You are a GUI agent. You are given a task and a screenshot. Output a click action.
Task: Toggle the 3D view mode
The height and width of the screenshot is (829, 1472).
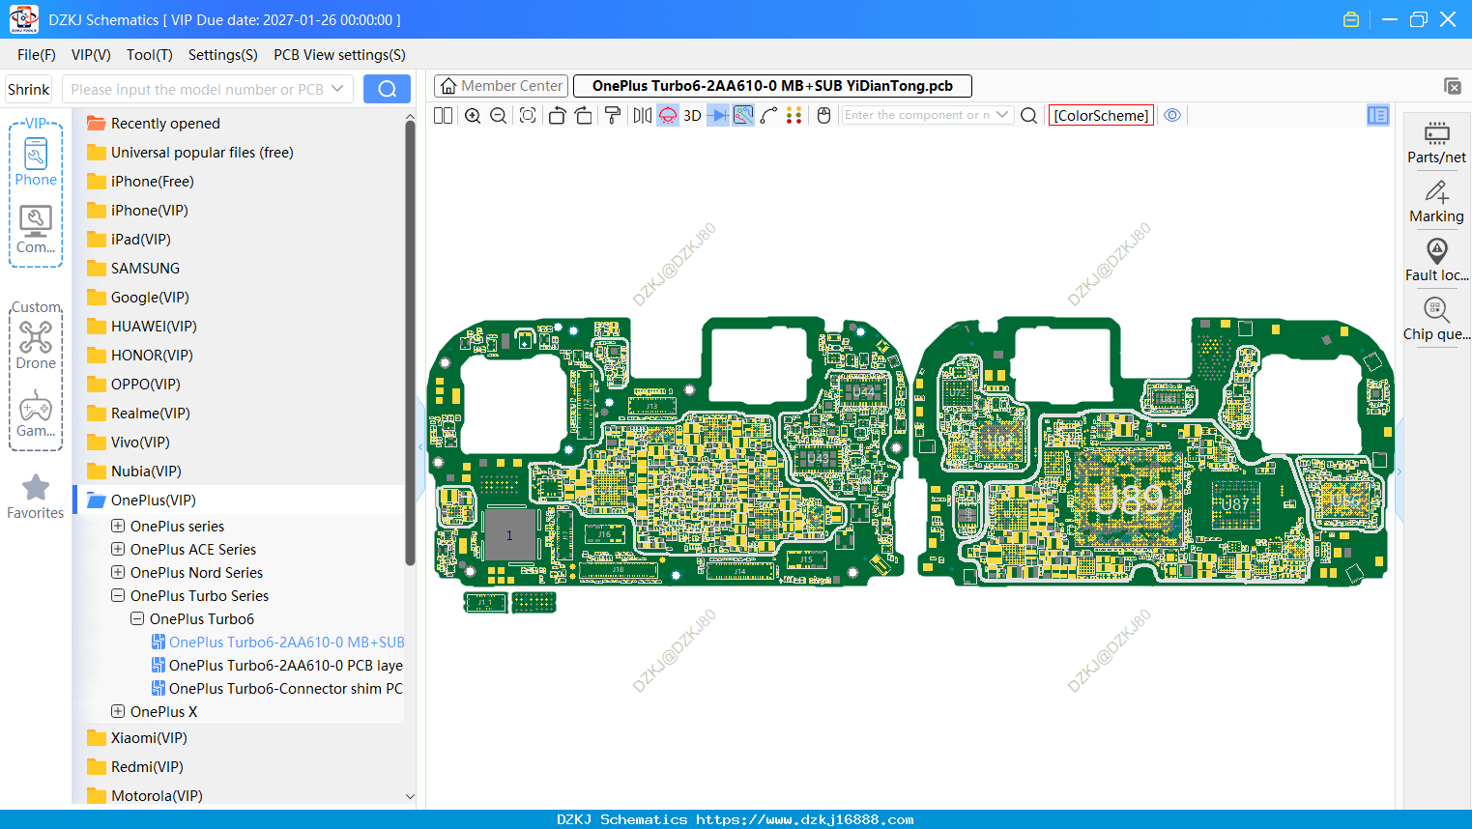(x=692, y=115)
